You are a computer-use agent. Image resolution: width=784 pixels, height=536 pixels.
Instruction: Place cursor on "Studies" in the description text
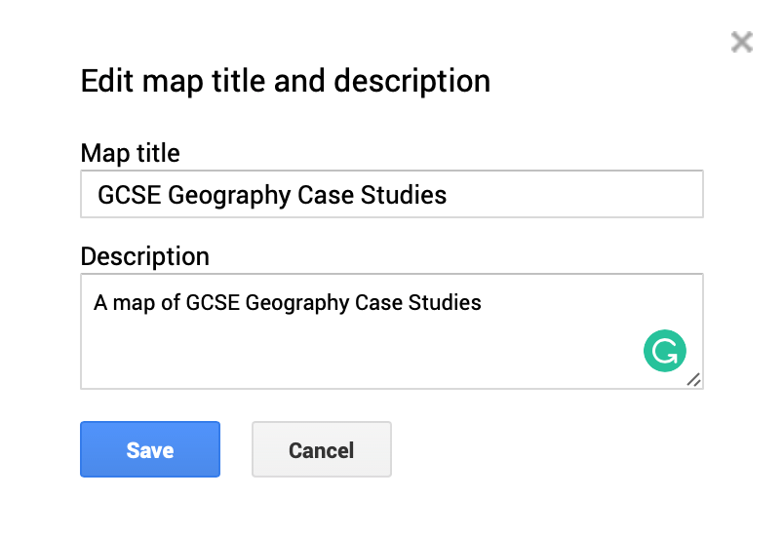tap(446, 302)
